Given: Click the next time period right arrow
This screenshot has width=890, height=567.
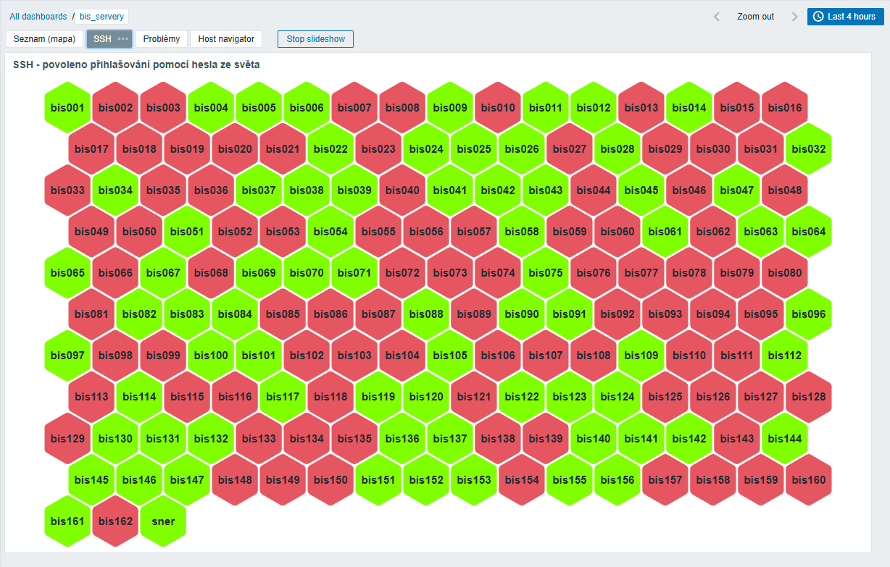Looking at the screenshot, I should tap(794, 17).
